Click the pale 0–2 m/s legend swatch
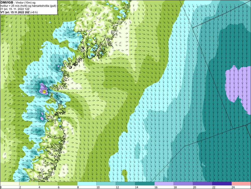Image resolution: width=251 pixels, height=189 pixels. click(x=10, y=183)
